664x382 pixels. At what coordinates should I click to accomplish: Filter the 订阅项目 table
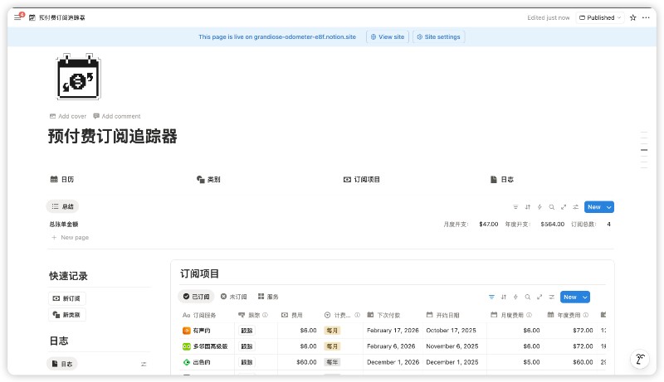[x=491, y=297]
